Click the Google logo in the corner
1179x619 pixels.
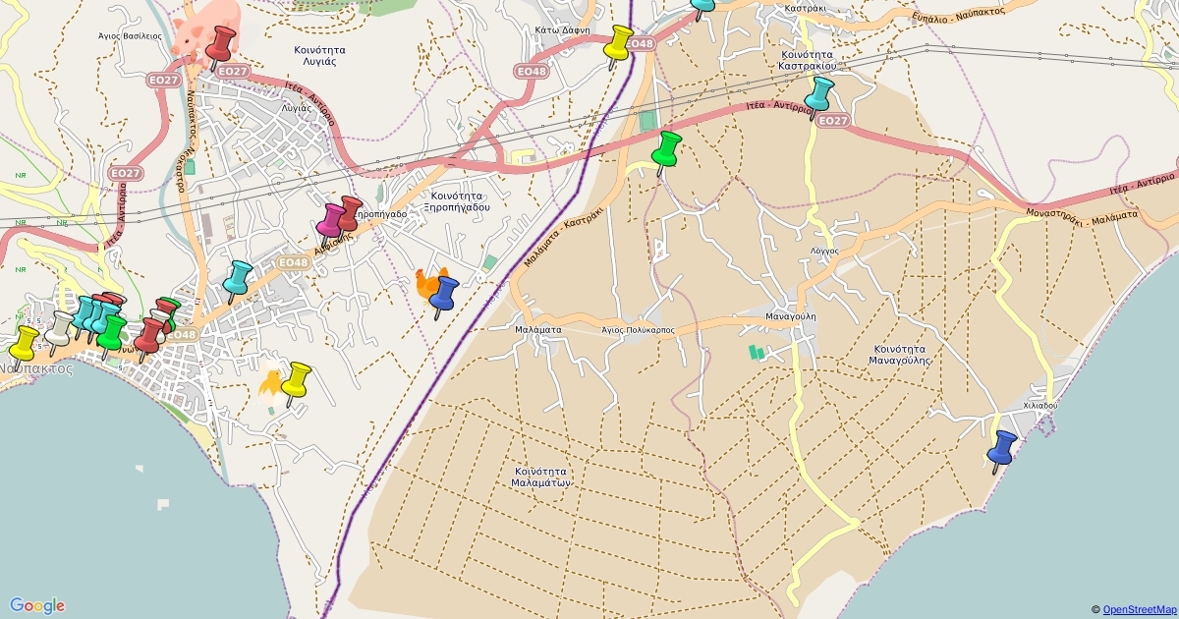37,605
